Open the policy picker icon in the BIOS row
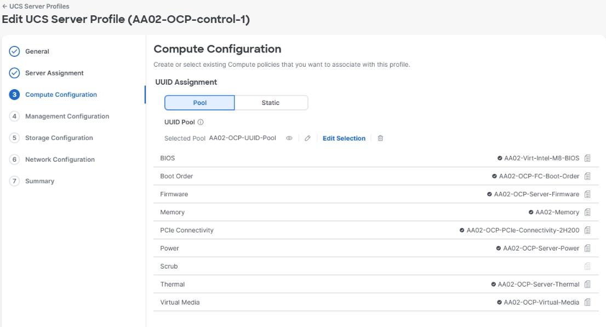Screen dimensions: 606x327 coord(587,158)
